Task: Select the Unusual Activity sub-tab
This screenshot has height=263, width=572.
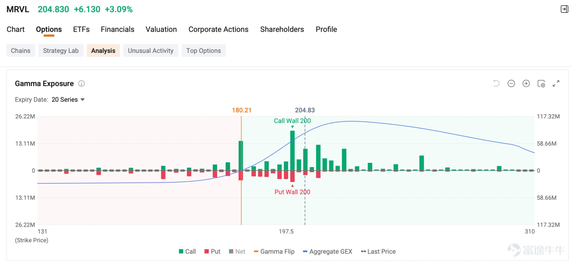Action: 151,51
